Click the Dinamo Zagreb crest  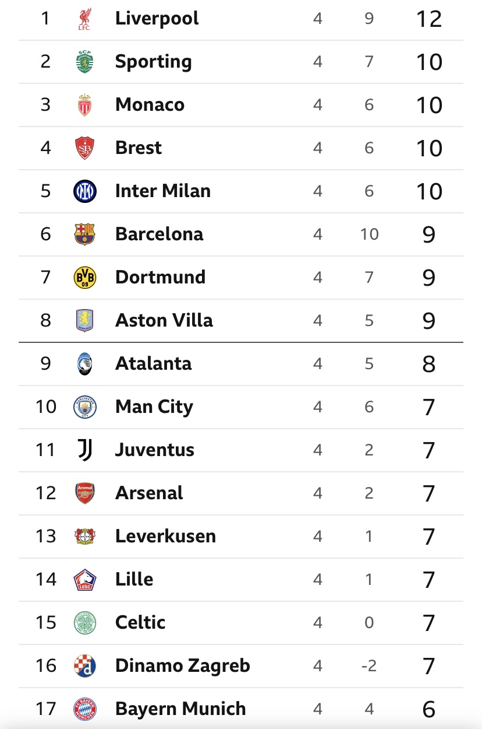85,666
